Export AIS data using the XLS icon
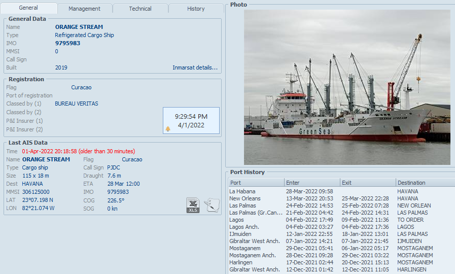Image resolution: width=455 pixels, height=274 pixels. [x=193, y=205]
